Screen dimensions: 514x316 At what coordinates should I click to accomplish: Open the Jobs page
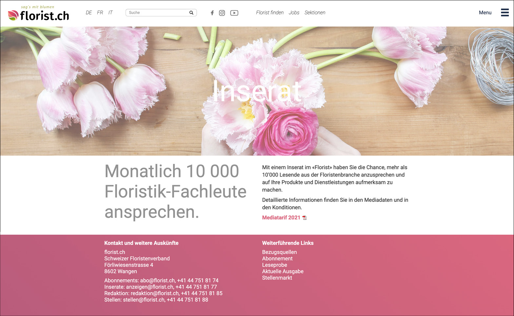[x=294, y=12]
